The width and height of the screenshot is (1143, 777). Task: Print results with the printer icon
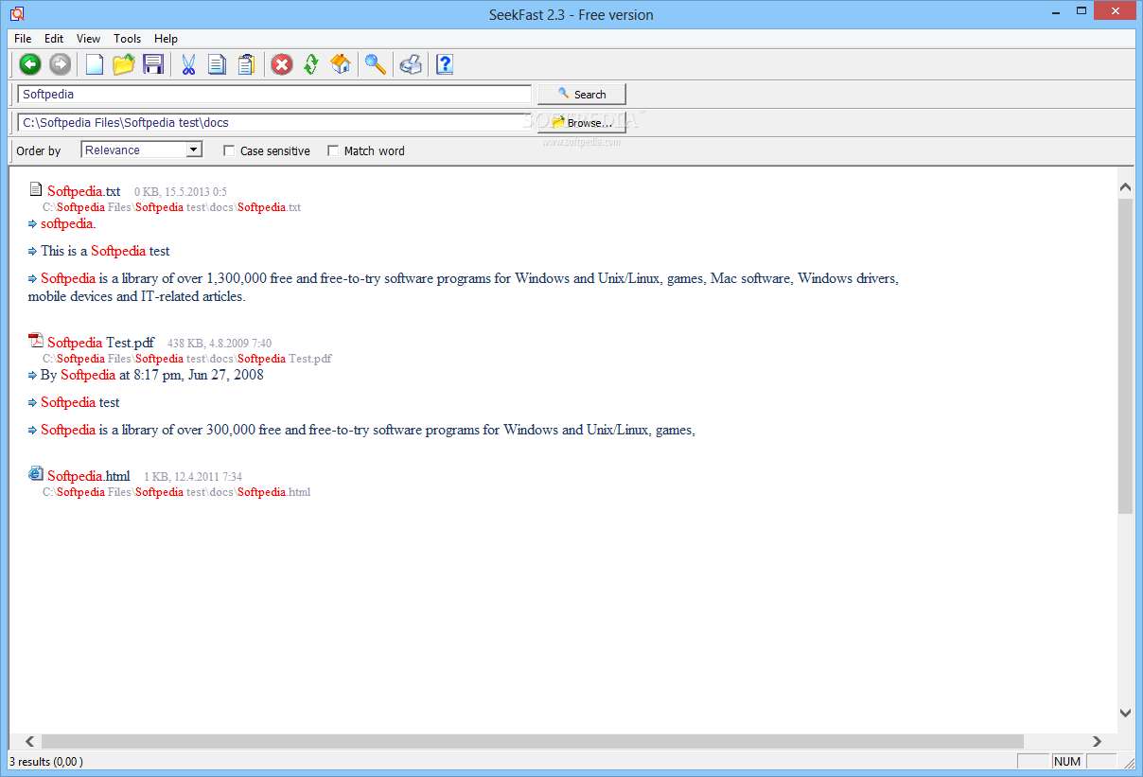(x=411, y=64)
